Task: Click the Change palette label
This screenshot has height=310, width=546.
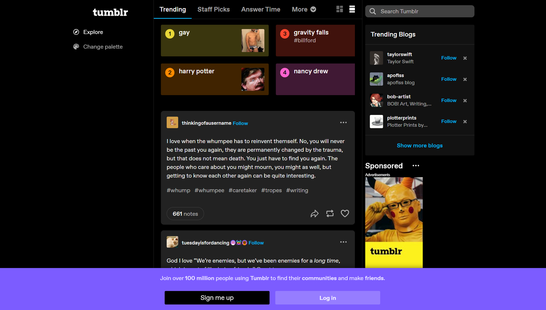Action: (103, 47)
